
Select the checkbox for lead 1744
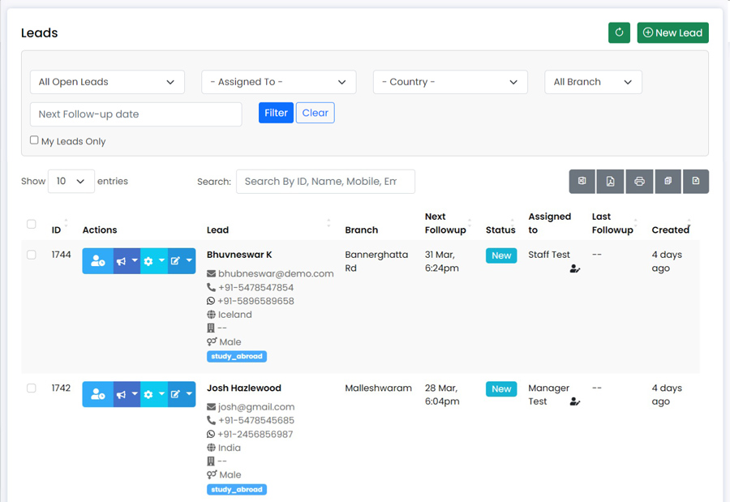[31, 255]
